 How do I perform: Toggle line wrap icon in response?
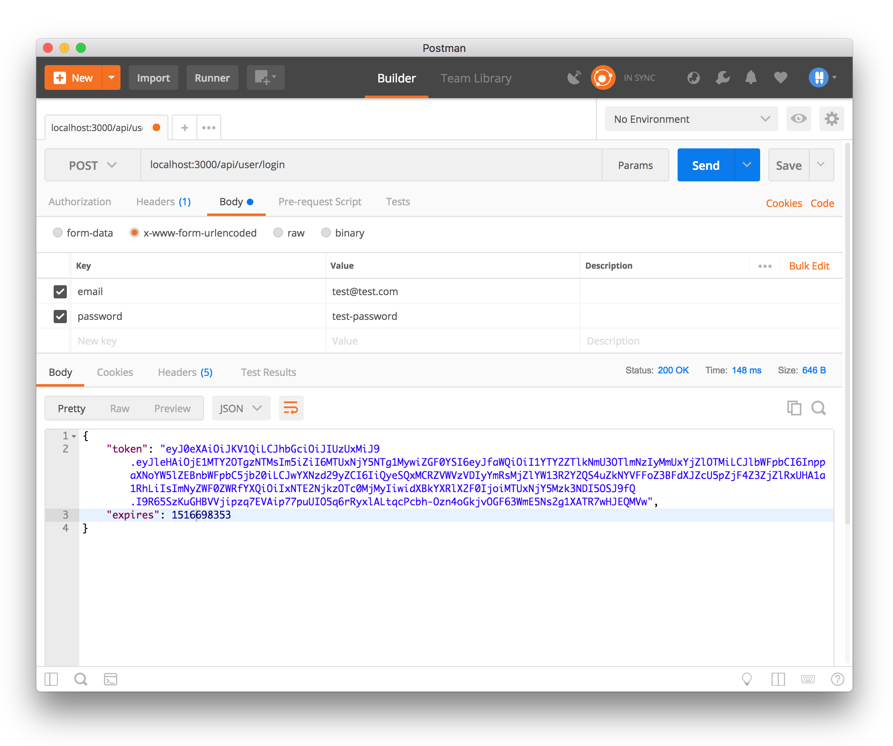[291, 408]
